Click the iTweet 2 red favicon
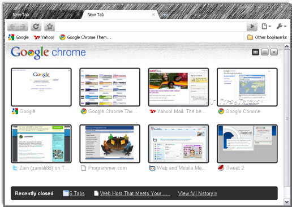 click(221, 168)
